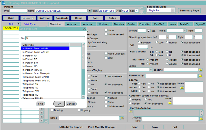This screenshot has width=206, height=130.
Task: Click the Summary Page button
Action: pos(189,11)
